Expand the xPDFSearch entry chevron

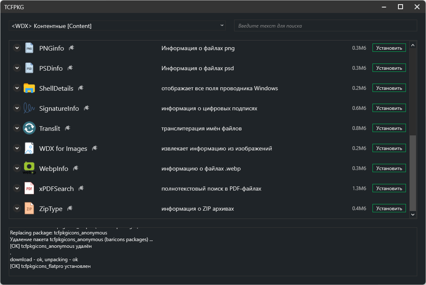(17, 188)
